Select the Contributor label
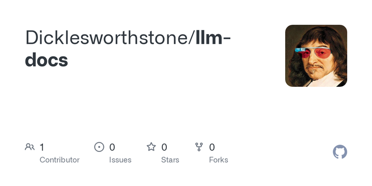This screenshot has width=372, height=186. 59,160
